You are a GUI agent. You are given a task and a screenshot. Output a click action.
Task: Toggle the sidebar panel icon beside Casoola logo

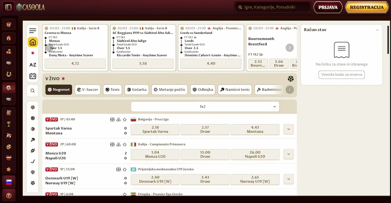click(x=8, y=7)
